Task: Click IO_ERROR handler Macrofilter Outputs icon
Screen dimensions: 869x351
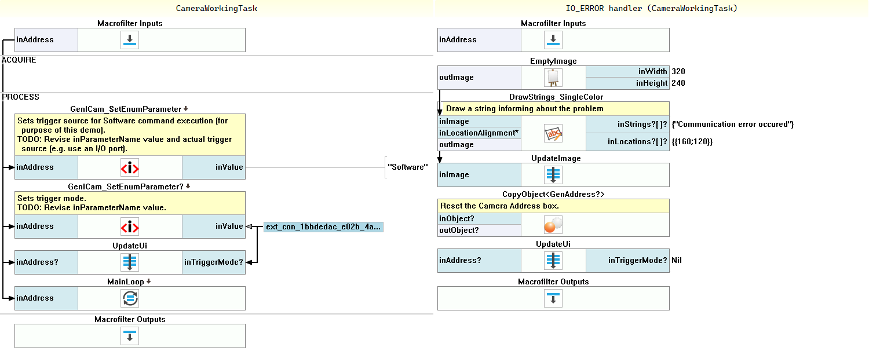Action: [x=553, y=298]
